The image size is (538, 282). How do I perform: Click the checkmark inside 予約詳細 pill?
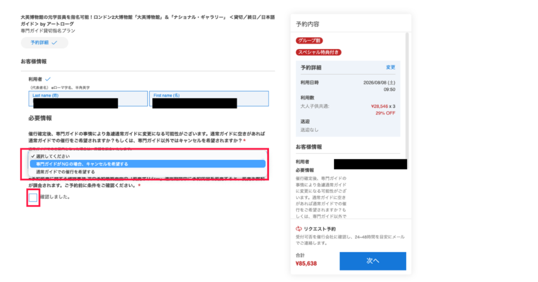pyautogui.click(x=54, y=43)
